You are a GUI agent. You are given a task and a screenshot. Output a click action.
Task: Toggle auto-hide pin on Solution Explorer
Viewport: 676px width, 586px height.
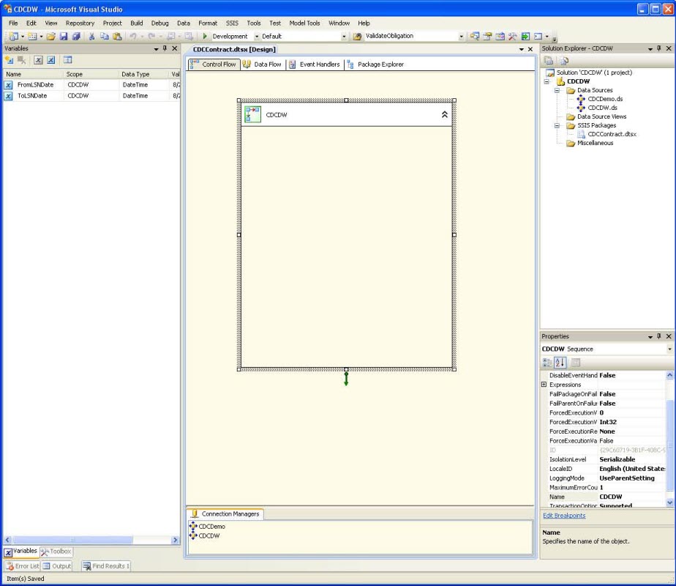coord(659,48)
